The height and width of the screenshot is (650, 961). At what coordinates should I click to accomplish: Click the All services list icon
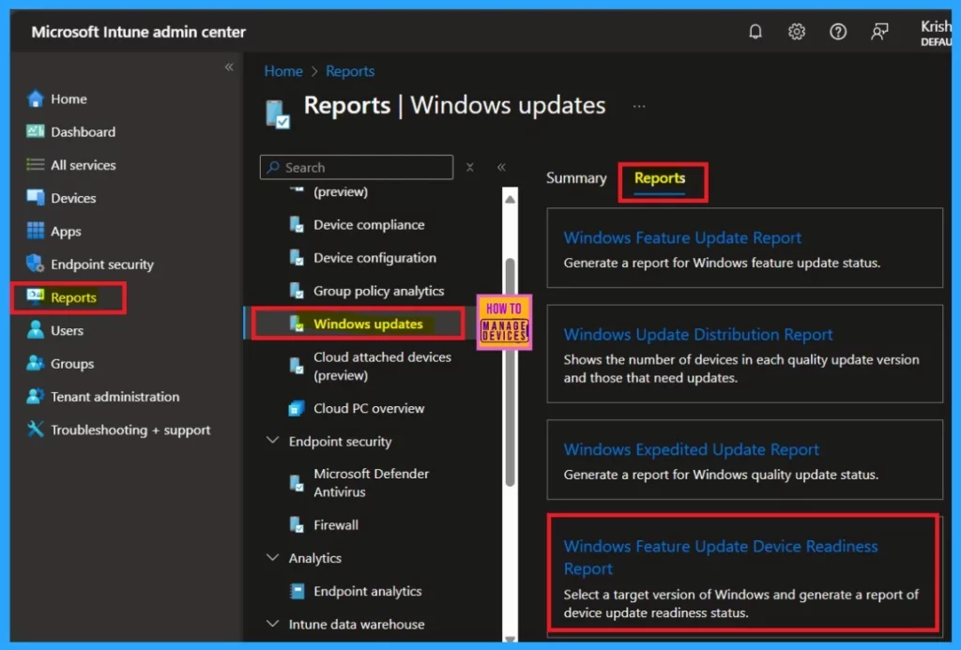point(36,165)
